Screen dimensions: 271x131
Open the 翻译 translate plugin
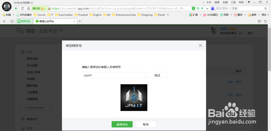tap(238, 15)
